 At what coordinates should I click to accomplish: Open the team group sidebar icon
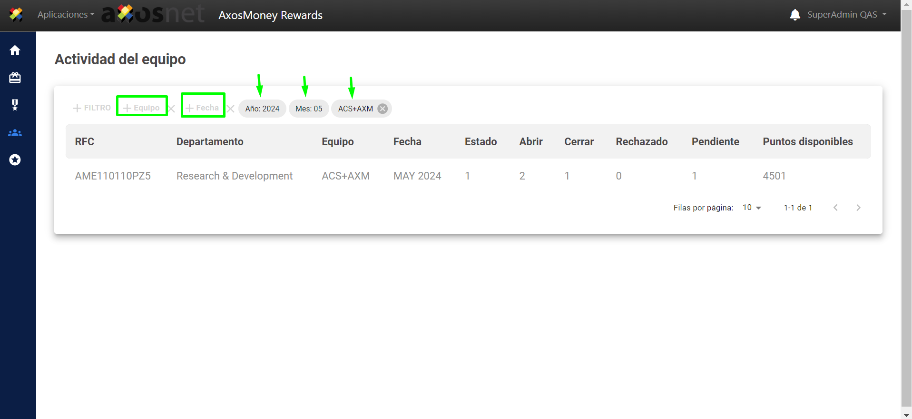15,133
